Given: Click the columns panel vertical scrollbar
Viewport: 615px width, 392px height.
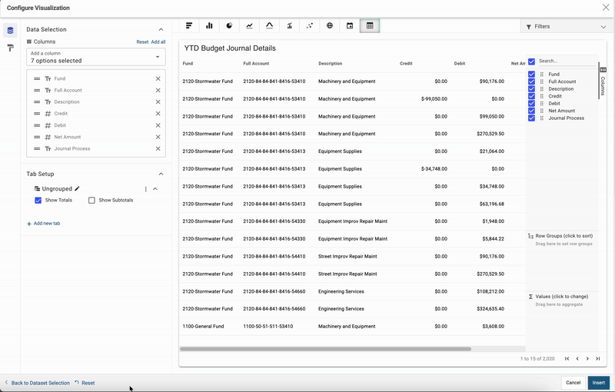Looking at the screenshot, I should [599, 81].
